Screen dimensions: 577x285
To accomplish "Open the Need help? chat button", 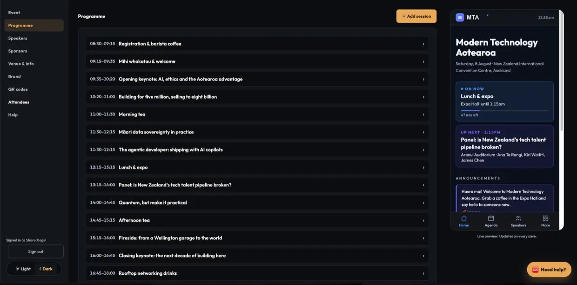I will coord(549,270).
